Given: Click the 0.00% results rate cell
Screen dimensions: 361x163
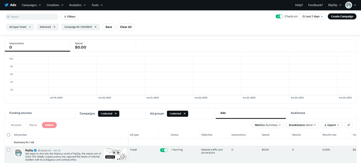Looking at the screenshot, I should [326, 150].
